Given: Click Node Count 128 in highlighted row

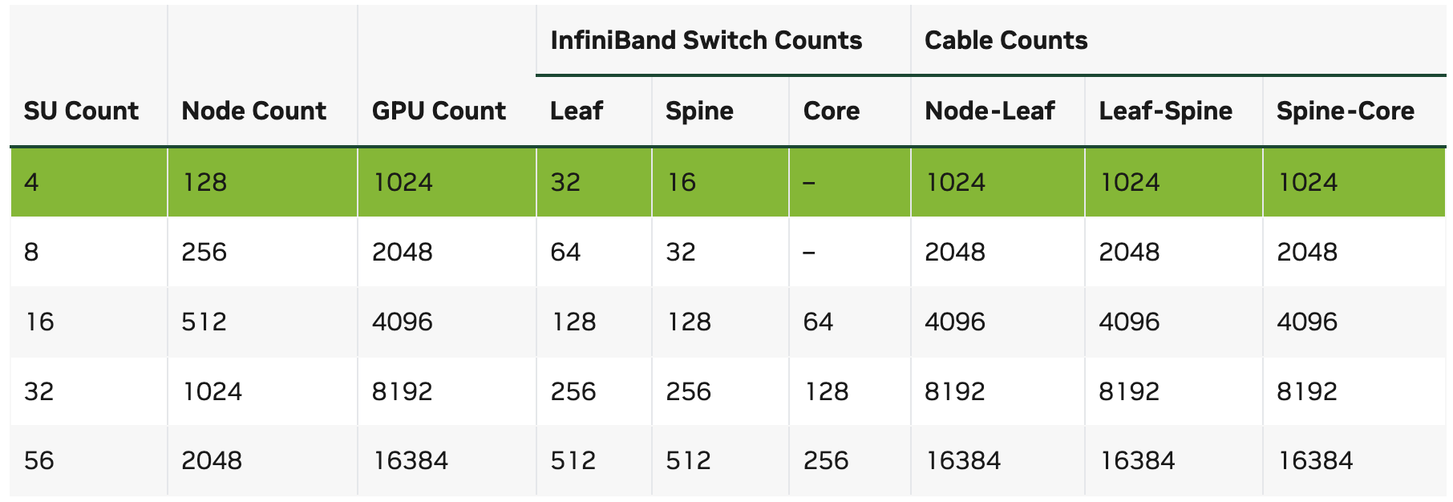Looking at the screenshot, I should [204, 182].
